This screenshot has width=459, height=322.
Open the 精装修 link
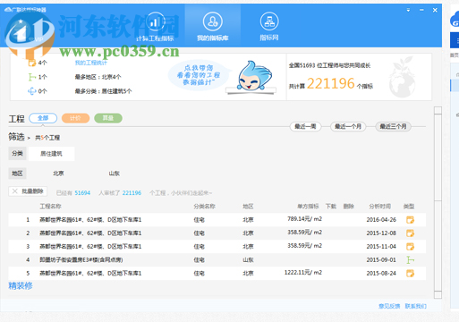[x=21, y=286]
